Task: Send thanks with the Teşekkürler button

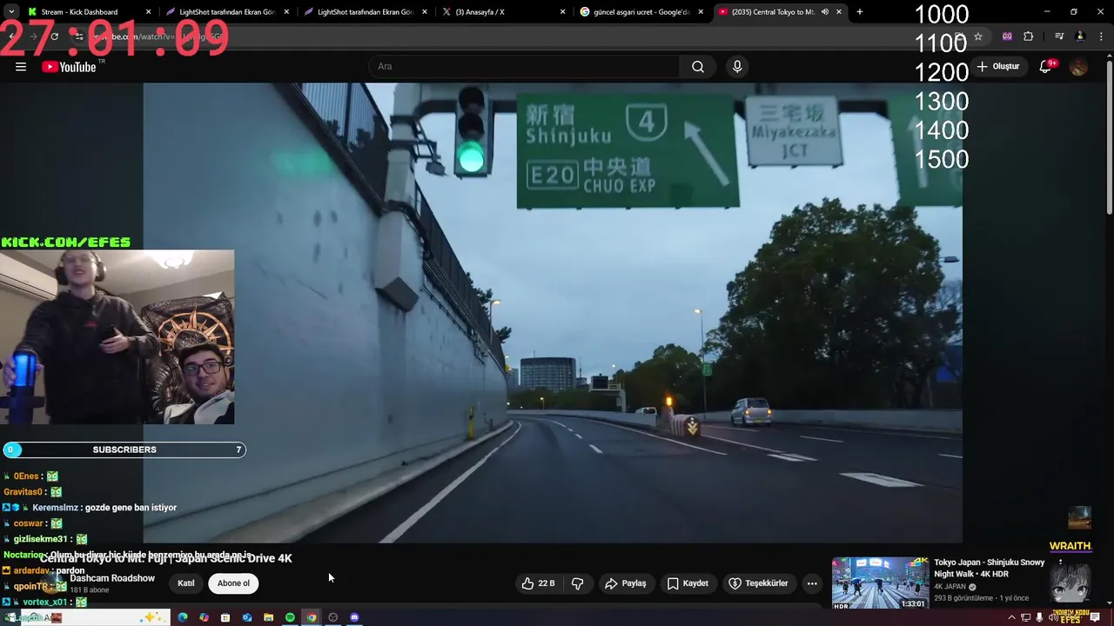Action: (758, 583)
